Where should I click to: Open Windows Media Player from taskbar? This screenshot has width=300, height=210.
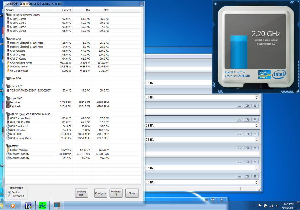13,206
